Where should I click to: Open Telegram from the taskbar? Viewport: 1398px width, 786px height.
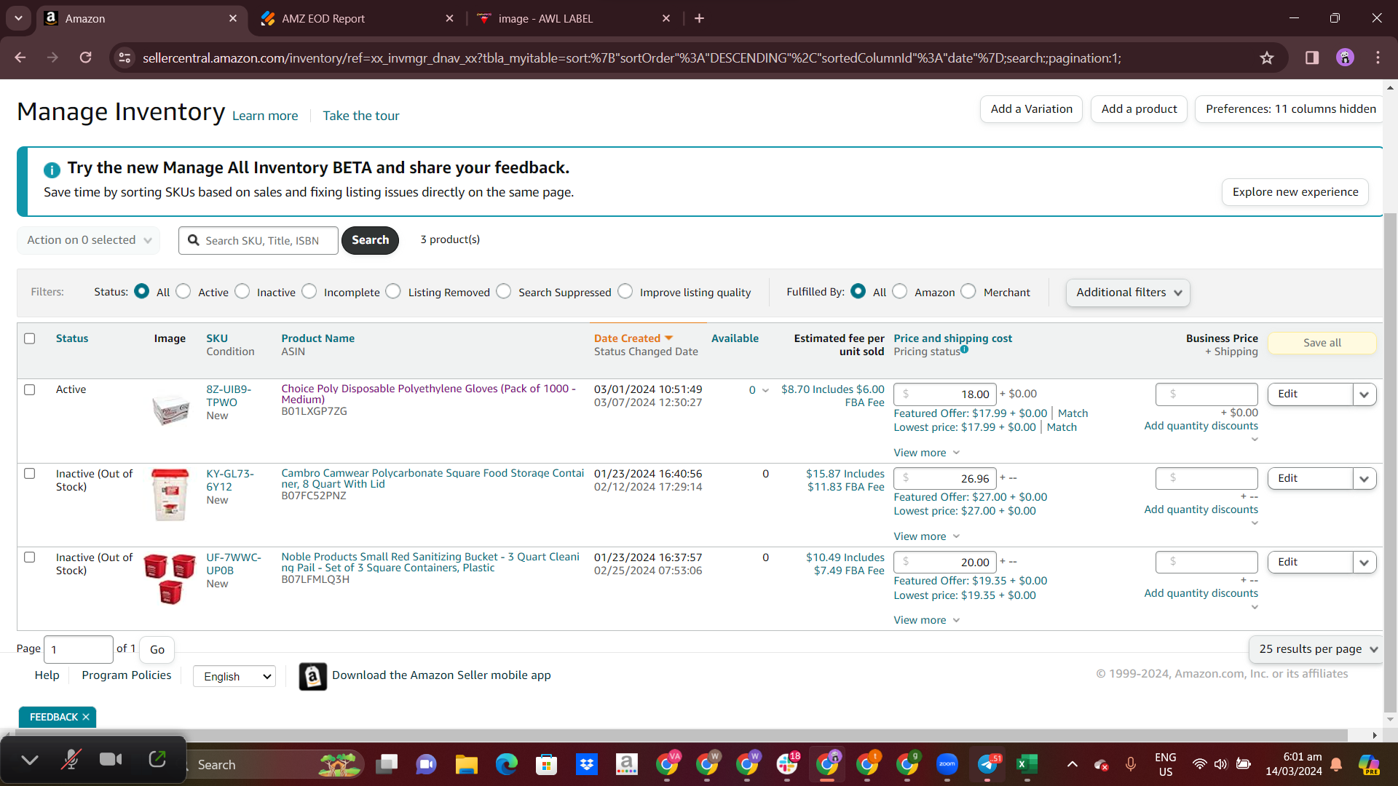(x=987, y=764)
